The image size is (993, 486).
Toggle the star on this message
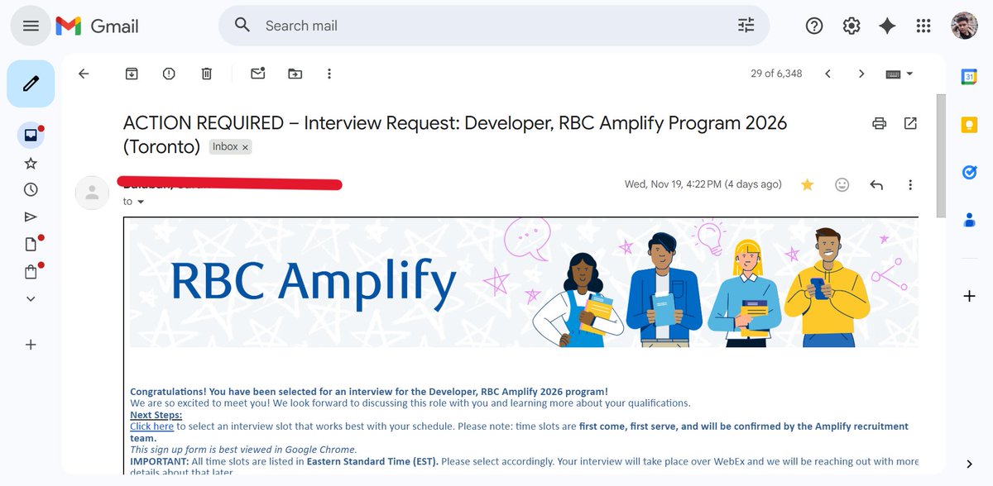coord(808,184)
